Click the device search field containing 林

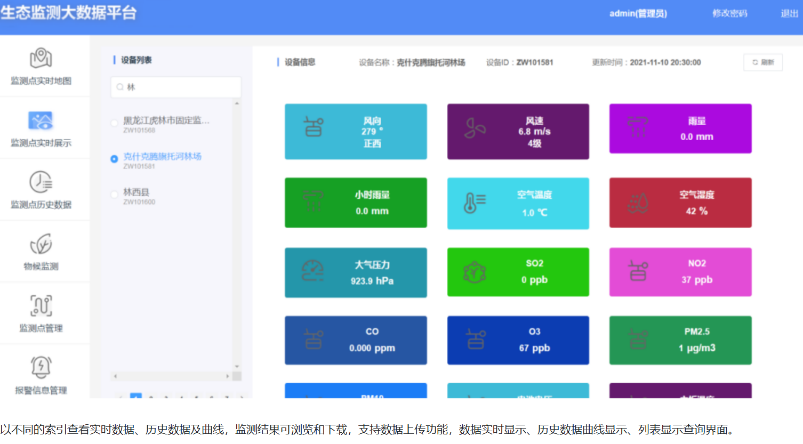[176, 87]
